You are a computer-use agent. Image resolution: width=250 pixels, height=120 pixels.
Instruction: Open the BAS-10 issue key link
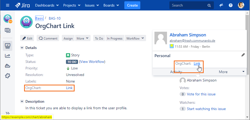pos(55,18)
